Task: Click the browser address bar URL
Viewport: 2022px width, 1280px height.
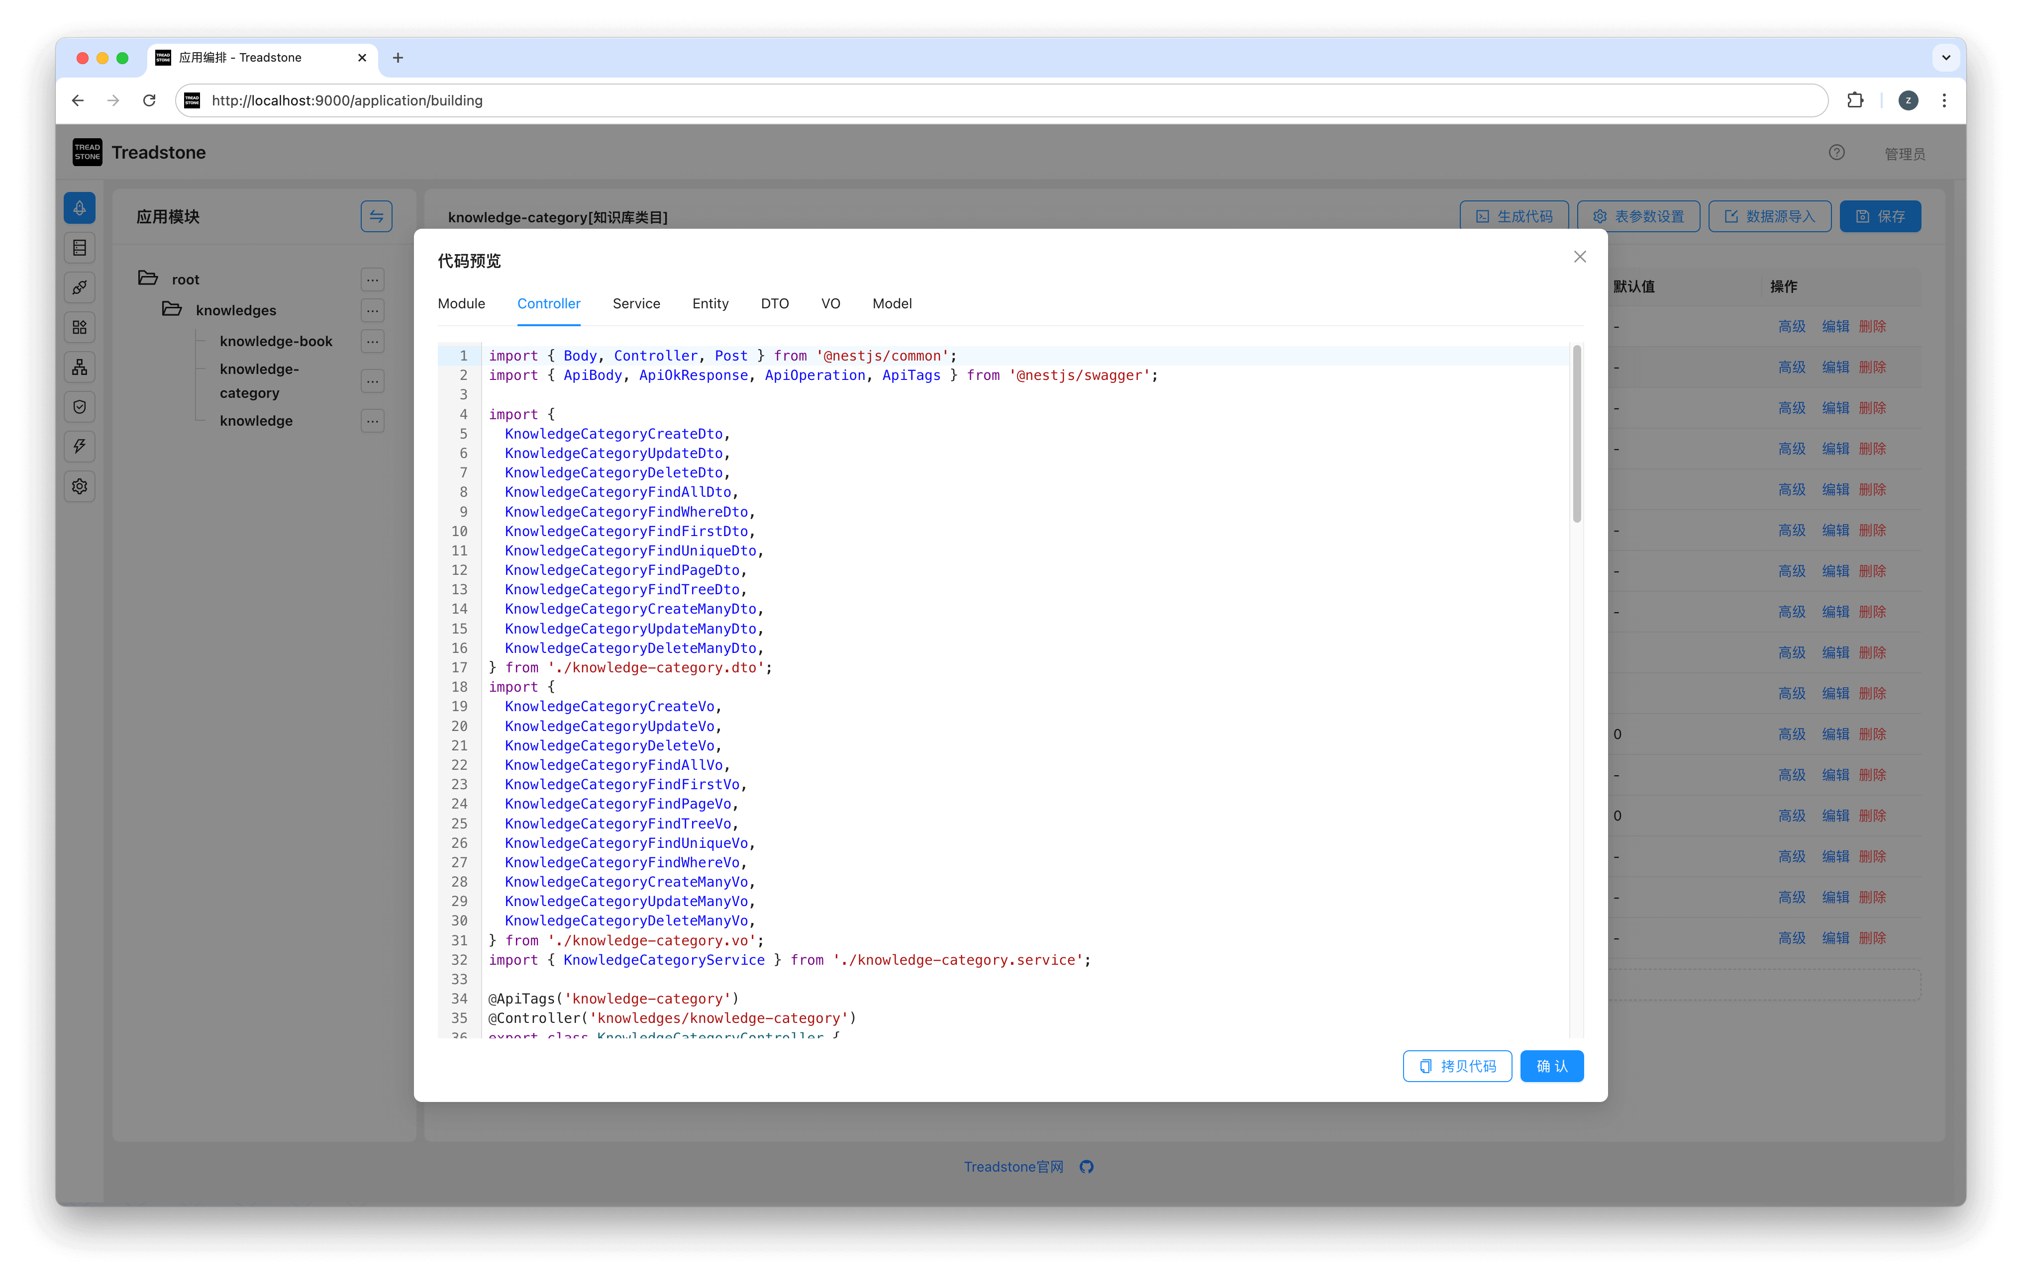Action: [347, 101]
